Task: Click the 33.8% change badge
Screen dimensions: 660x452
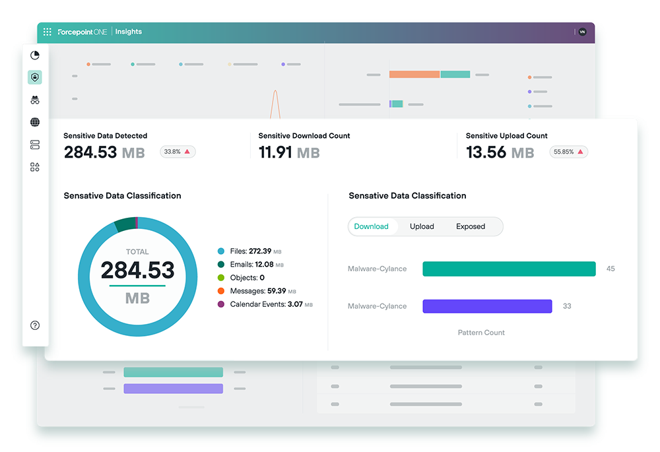Action: coord(178,152)
